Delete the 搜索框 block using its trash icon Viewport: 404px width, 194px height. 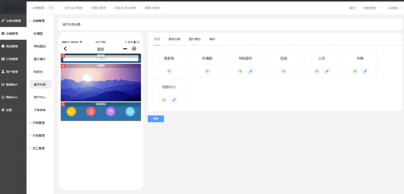point(63,56)
